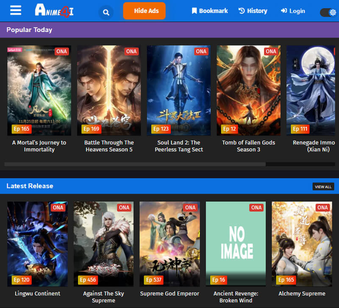Click the ONA tag on A Mortal's Journey poster
This screenshot has height=308, width=339.
click(x=61, y=51)
